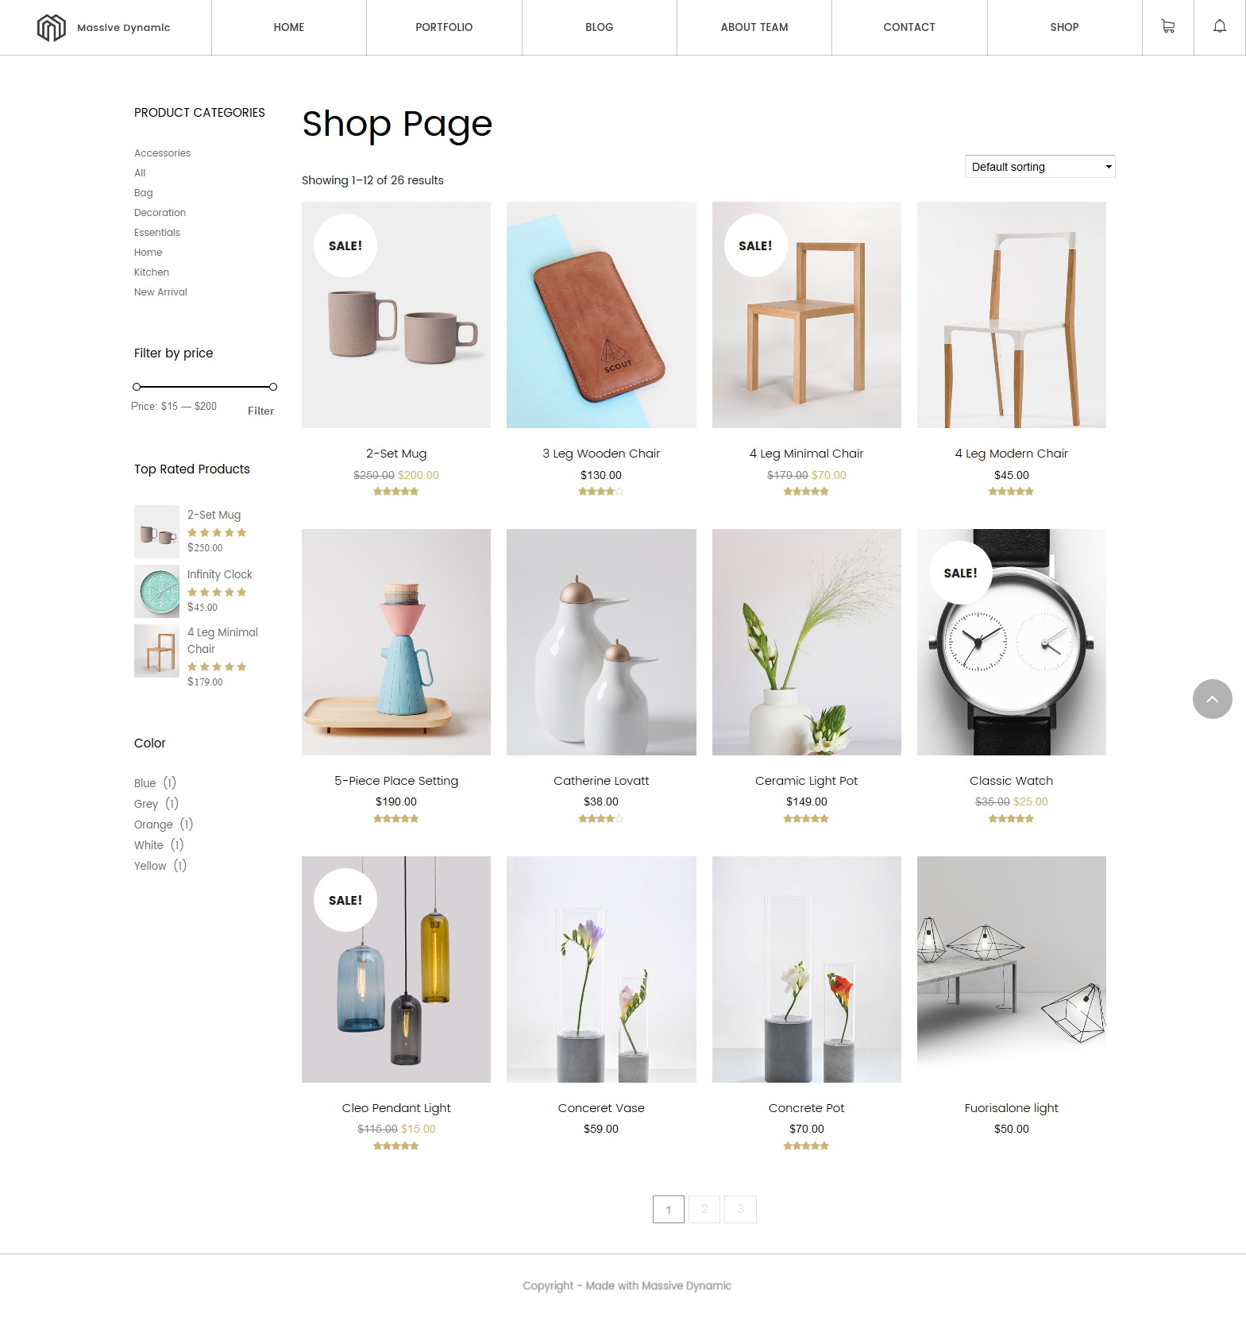Click the Massive Dynamic logo

coord(103,28)
